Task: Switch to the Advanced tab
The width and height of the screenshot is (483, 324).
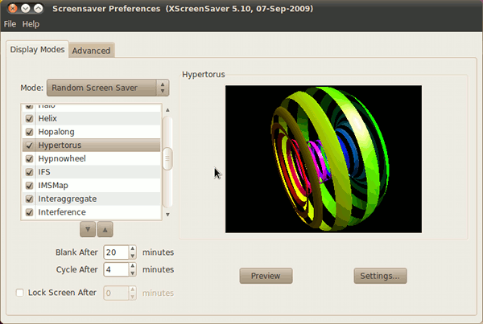Action: point(91,51)
